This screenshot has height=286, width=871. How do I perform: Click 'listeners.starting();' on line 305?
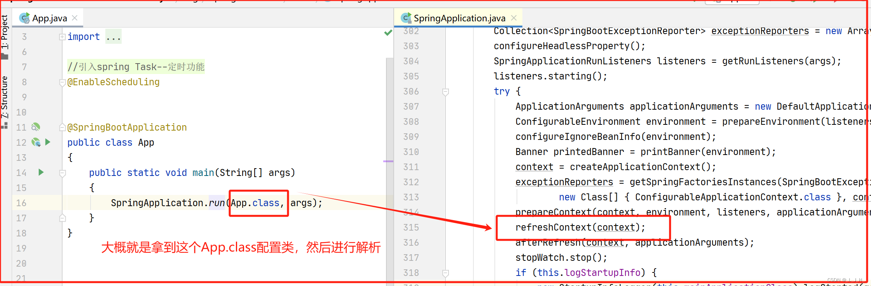pyautogui.click(x=551, y=76)
